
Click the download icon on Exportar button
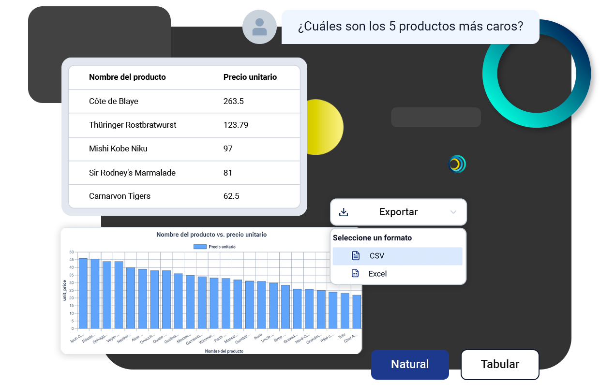344,212
